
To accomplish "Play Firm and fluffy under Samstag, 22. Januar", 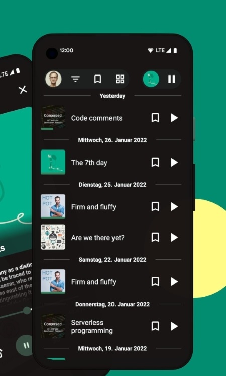I will coord(174,281).
